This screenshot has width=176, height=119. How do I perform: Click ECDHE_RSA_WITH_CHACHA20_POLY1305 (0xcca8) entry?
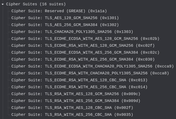click(90, 73)
